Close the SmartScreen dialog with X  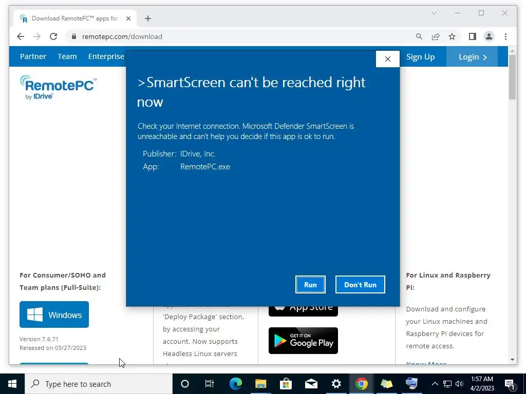pyautogui.click(x=387, y=59)
